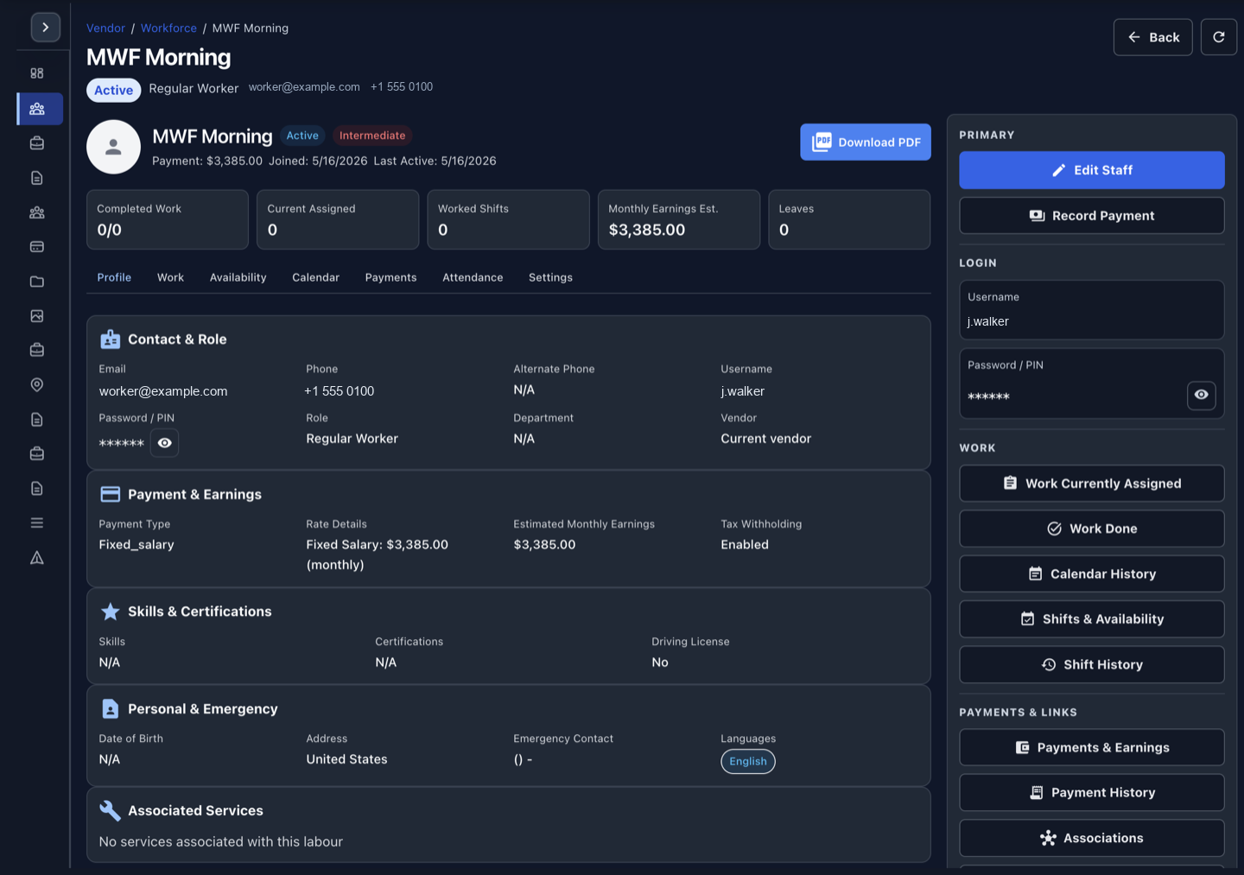Screen dimensions: 1244x875
Task: Click the Username field showing j.walker in Login
Action: (x=1092, y=310)
